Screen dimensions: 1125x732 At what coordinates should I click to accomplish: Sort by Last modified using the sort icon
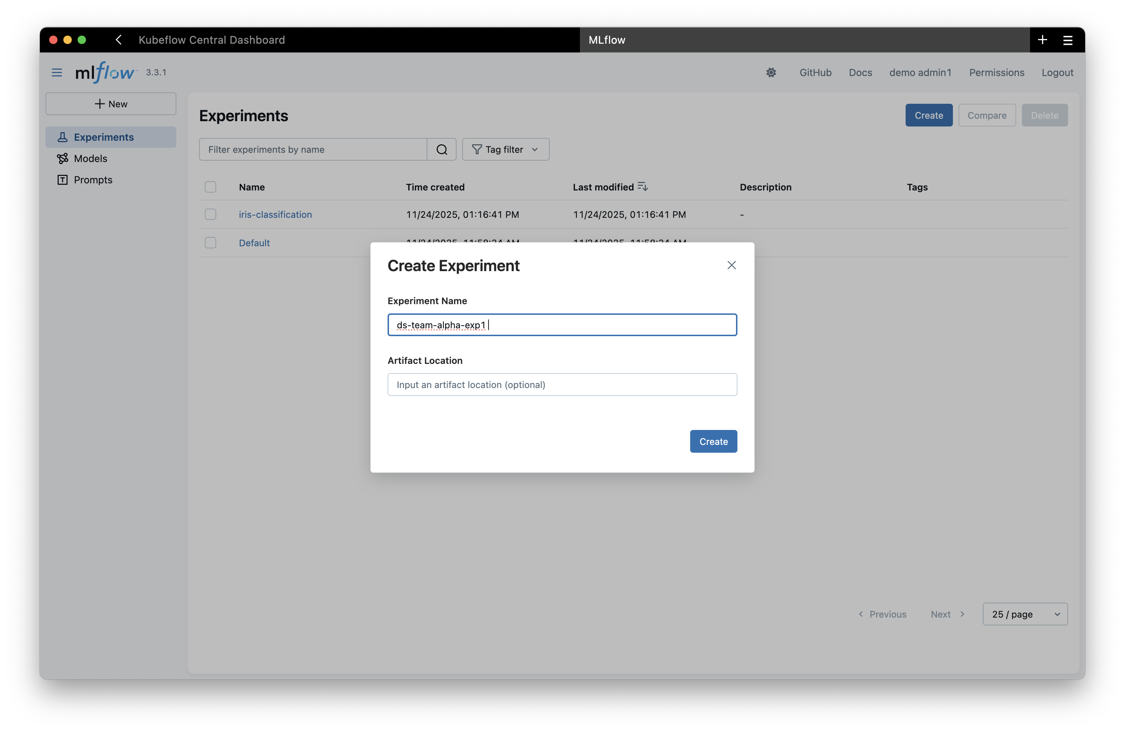coord(643,186)
